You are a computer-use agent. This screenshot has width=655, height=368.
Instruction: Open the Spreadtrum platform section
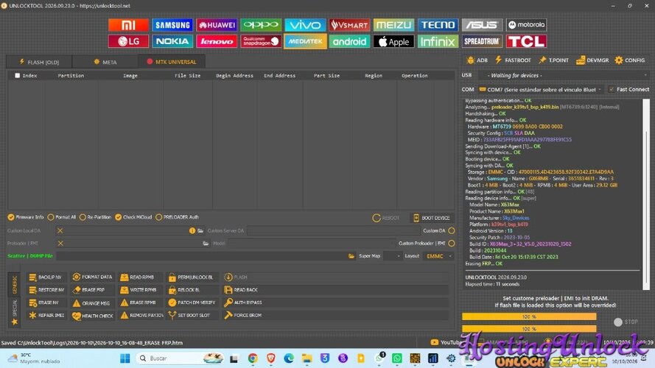click(482, 41)
